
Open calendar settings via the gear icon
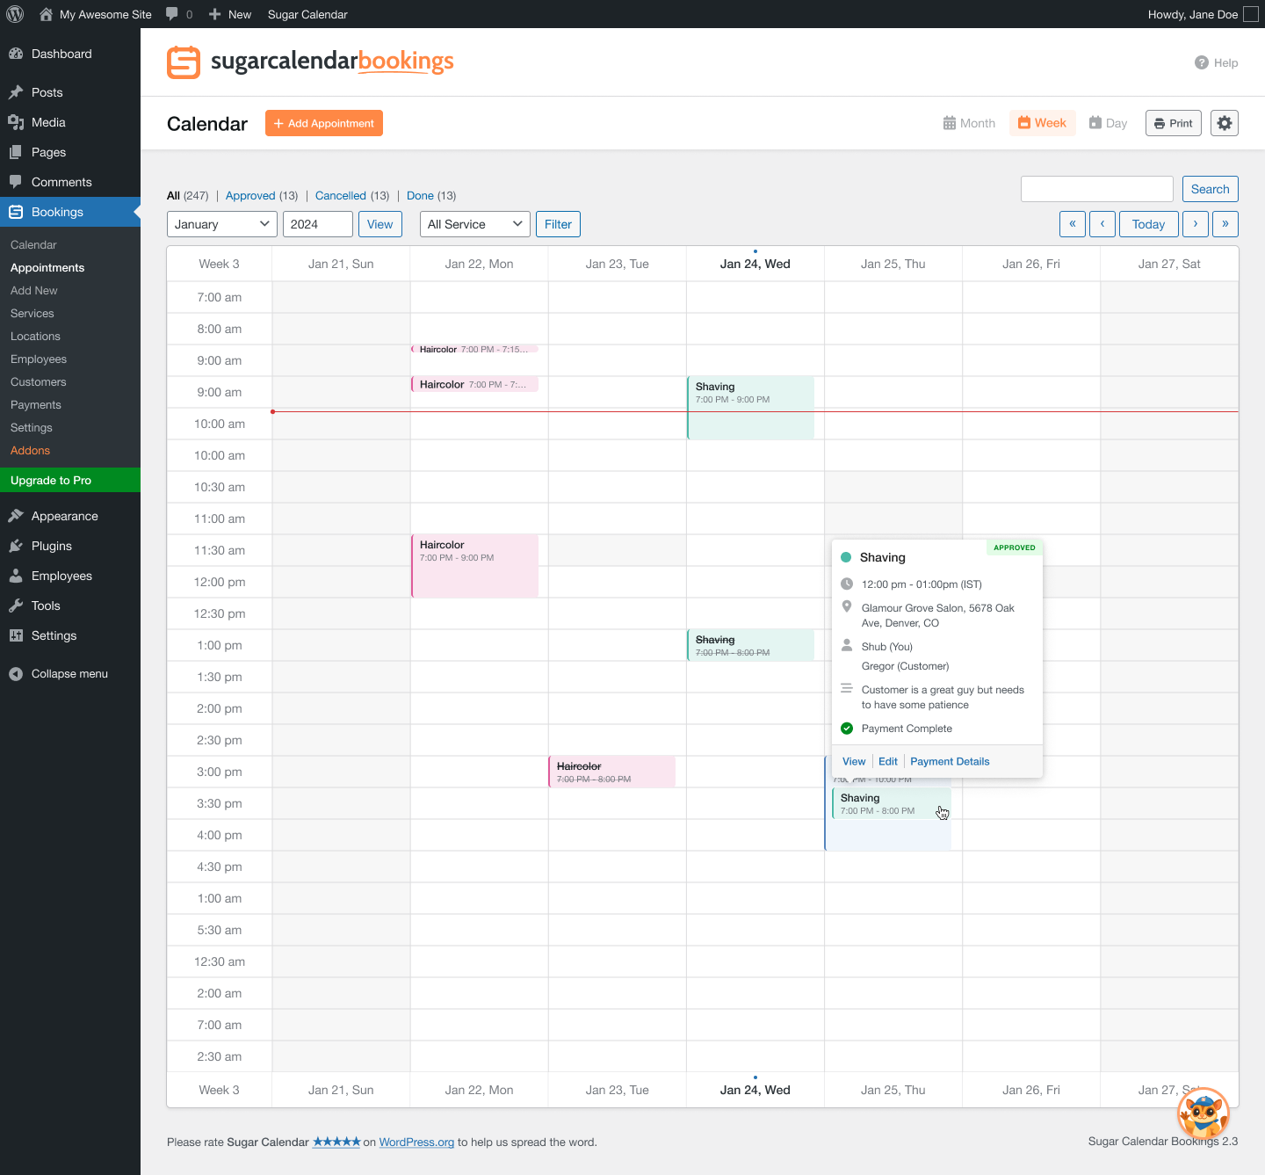click(1224, 123)
